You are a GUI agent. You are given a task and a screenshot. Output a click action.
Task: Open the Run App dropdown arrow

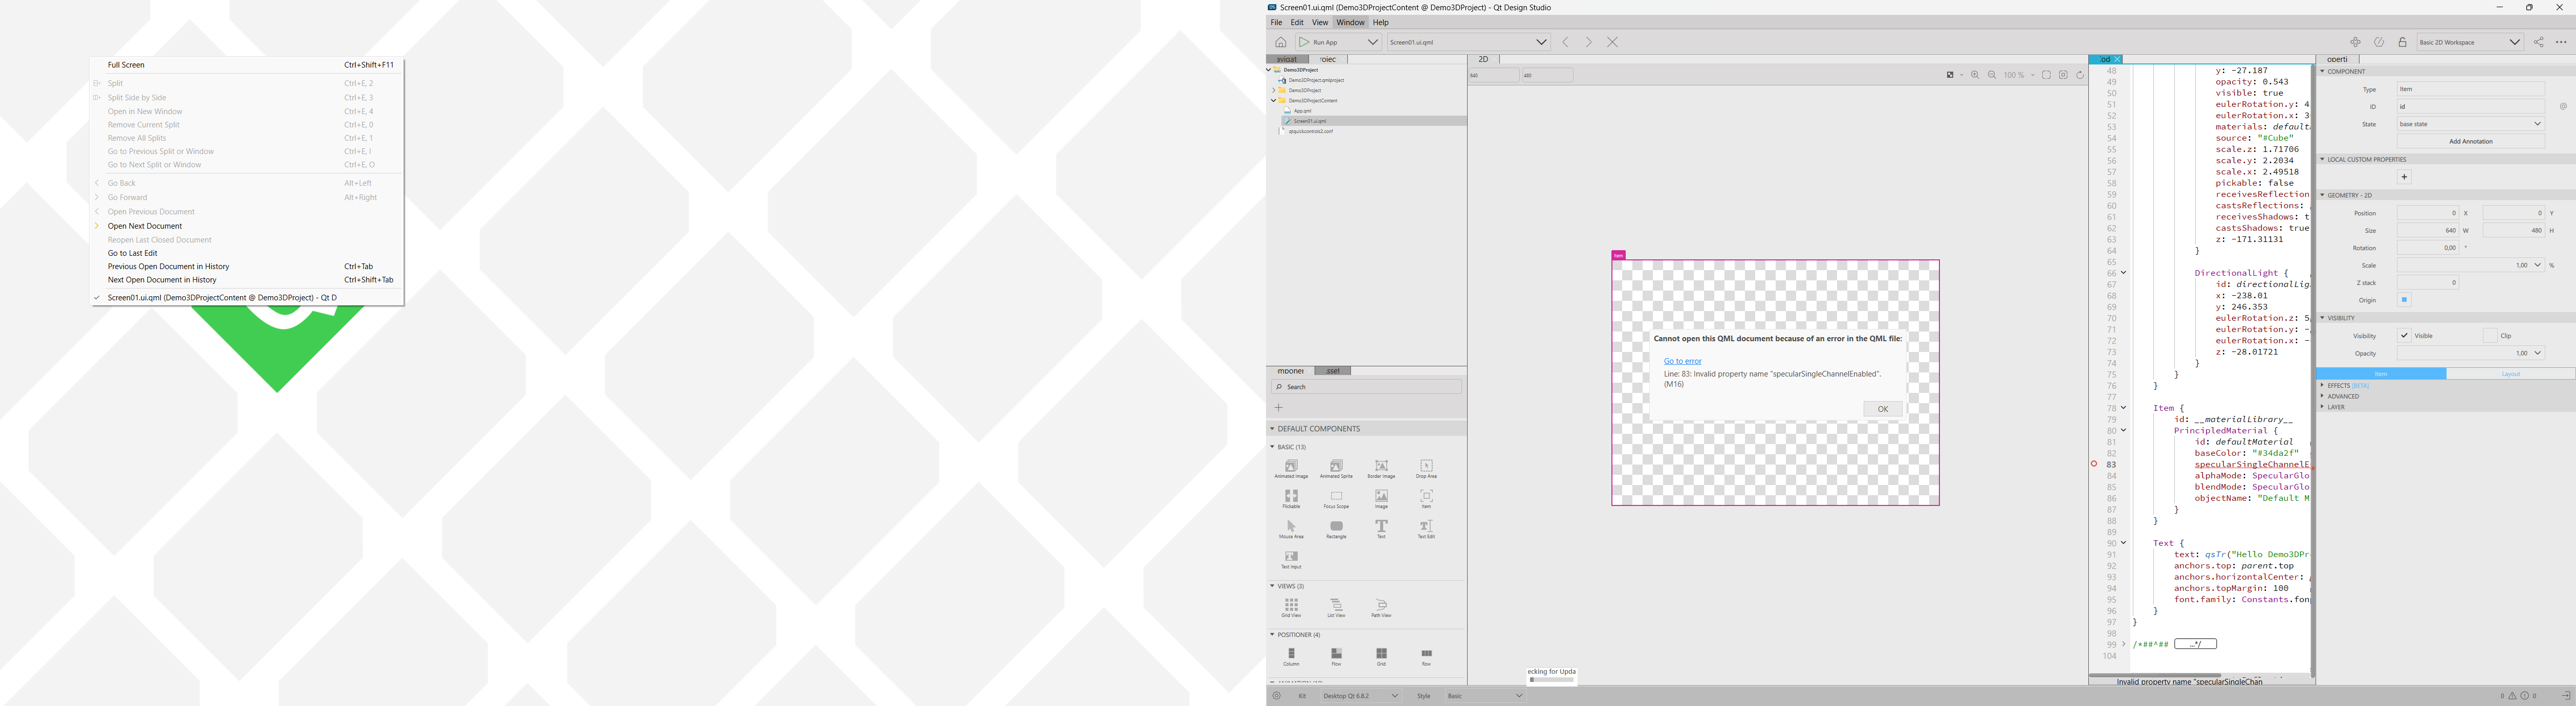point(1372,42)
